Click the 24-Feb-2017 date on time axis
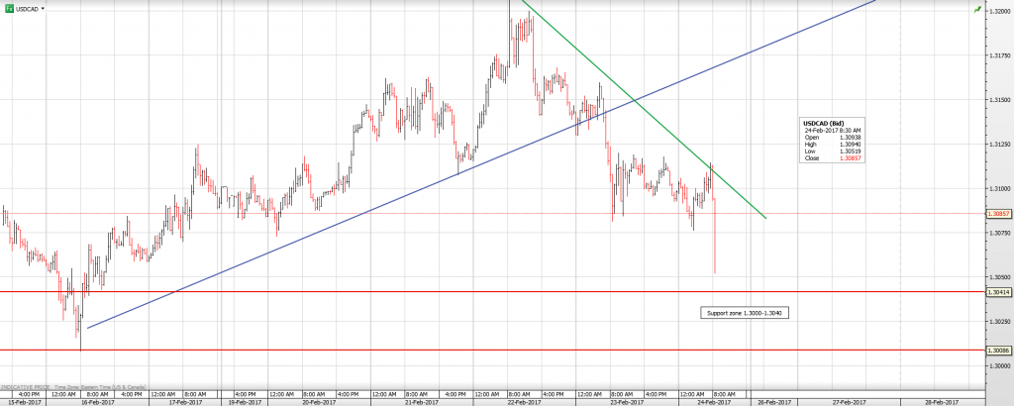The image size is (1014, 406). click(713, 402)
